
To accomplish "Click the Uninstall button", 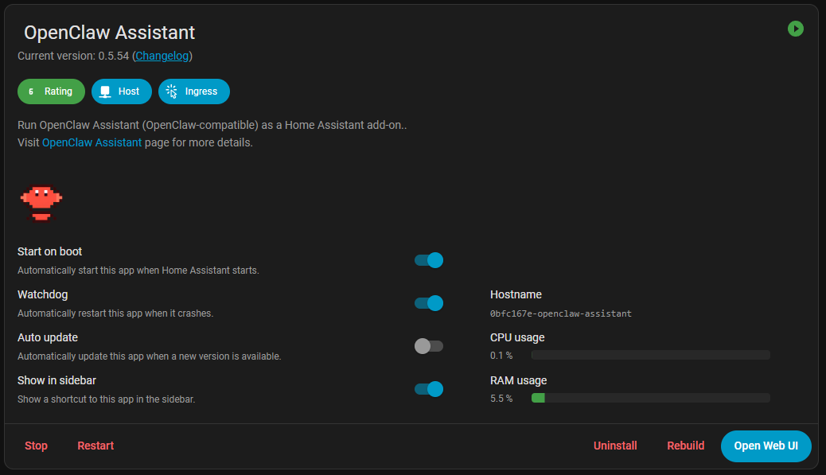I will [615, 446].
